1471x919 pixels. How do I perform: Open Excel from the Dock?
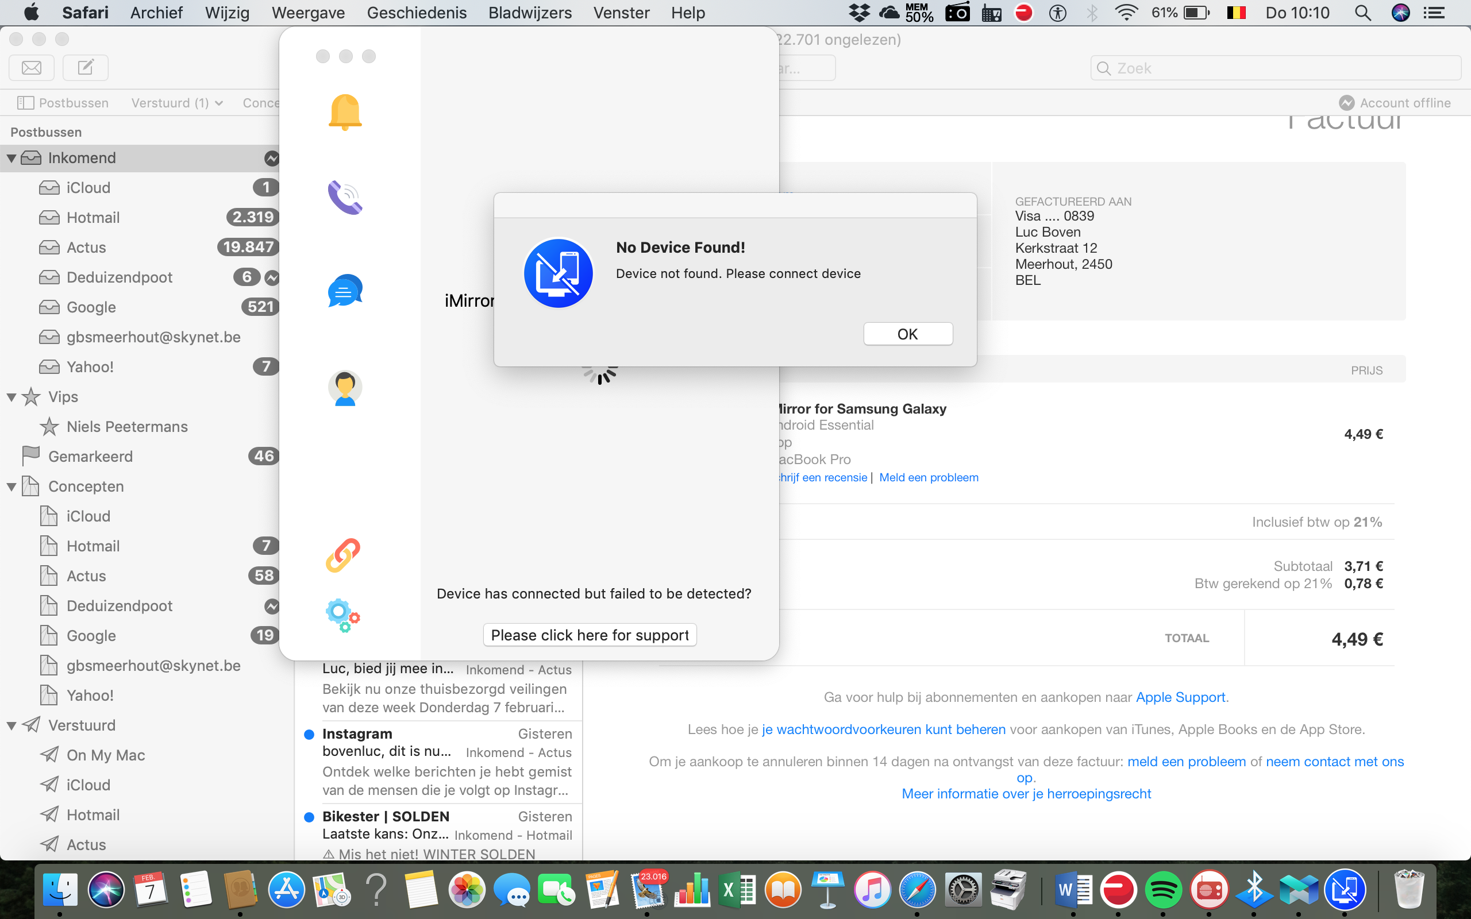click(737, 889)
